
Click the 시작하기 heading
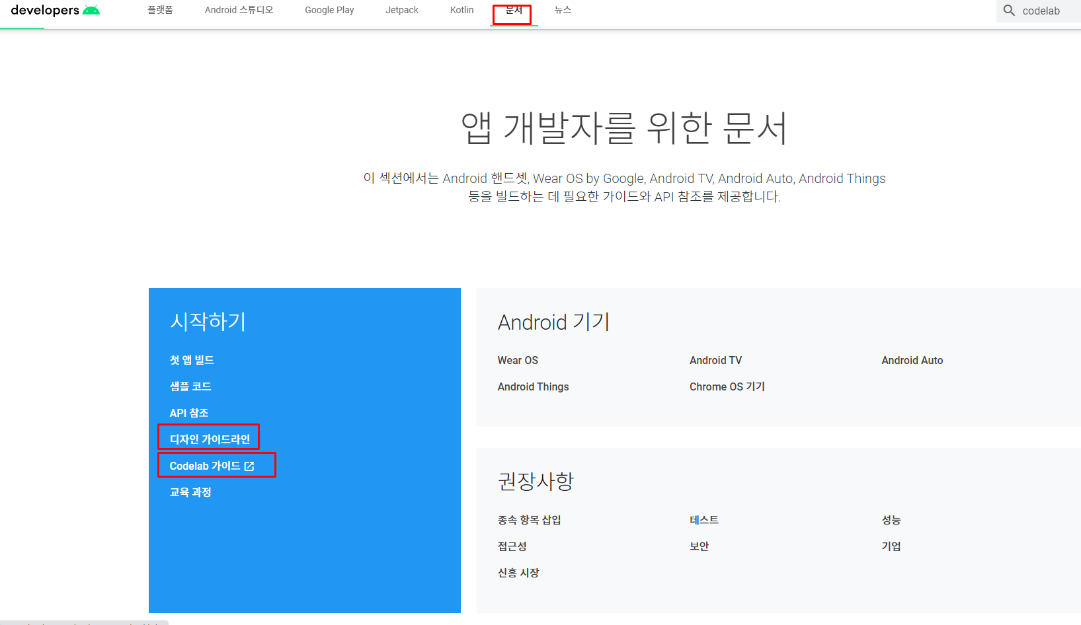point(208,321)
